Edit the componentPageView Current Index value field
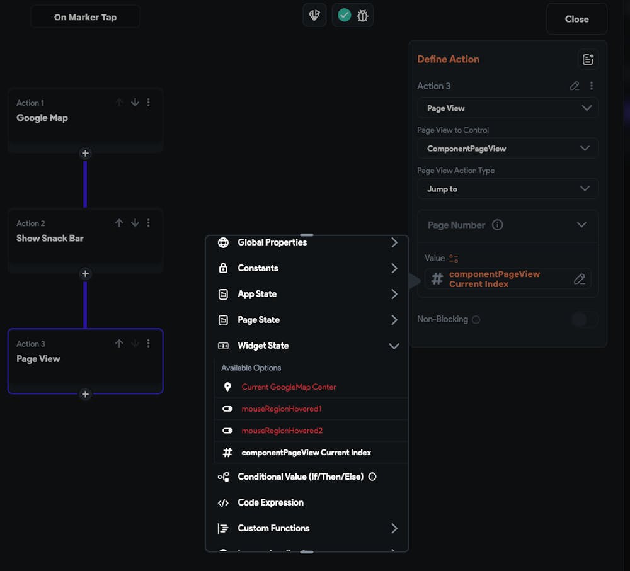The height and width of the screenshot is (571, 630). 579,279
